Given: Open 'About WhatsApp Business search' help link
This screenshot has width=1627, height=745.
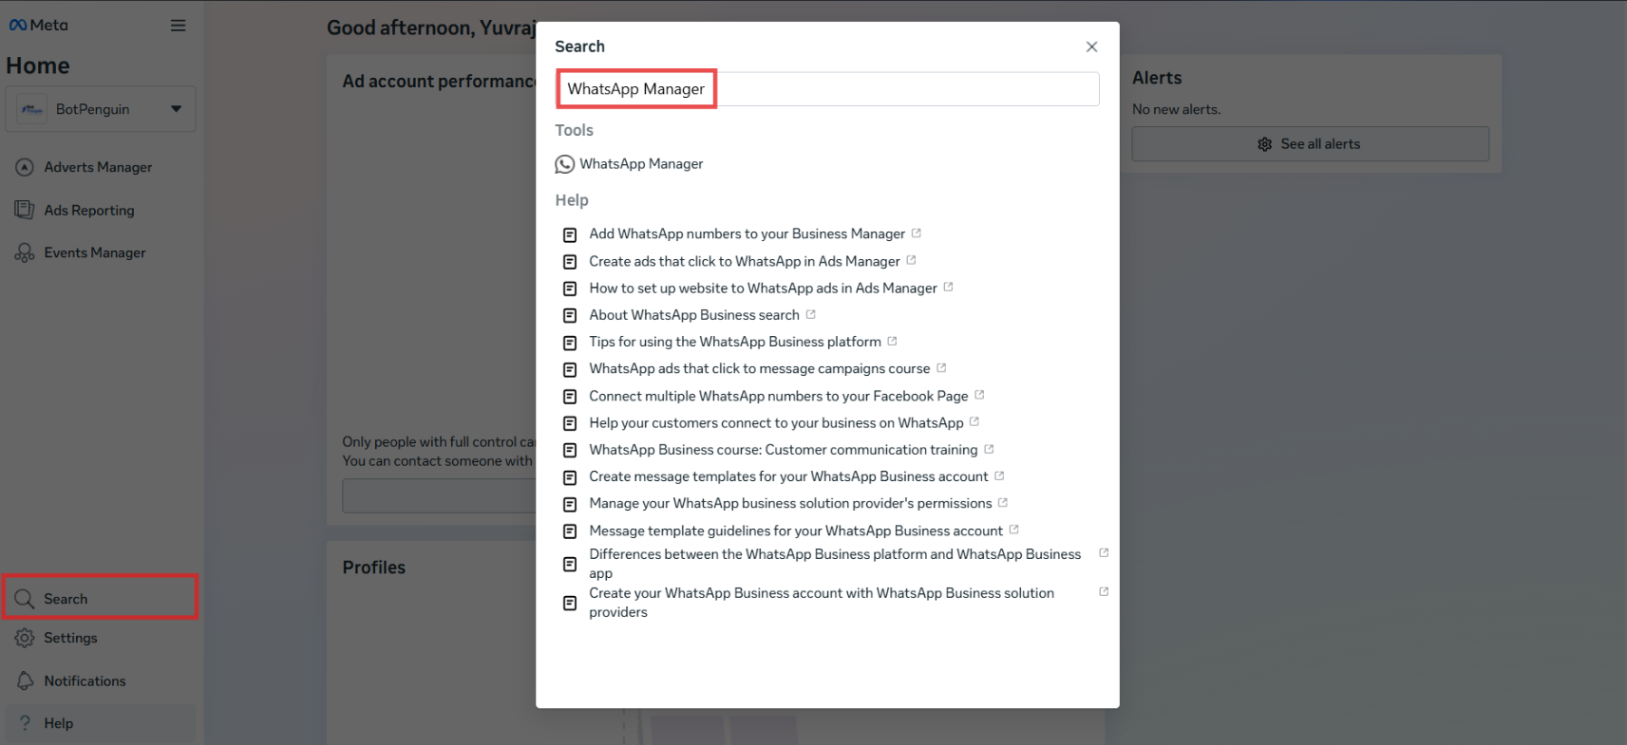Looking at the screenshot, I should point(693,315).
